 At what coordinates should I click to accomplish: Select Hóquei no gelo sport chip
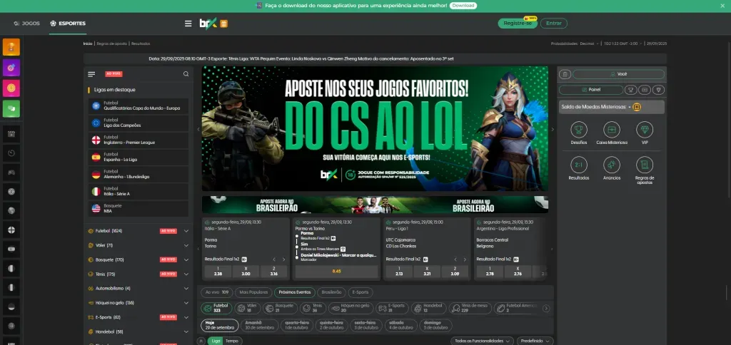pyautogui.click(x=351, y=308)
